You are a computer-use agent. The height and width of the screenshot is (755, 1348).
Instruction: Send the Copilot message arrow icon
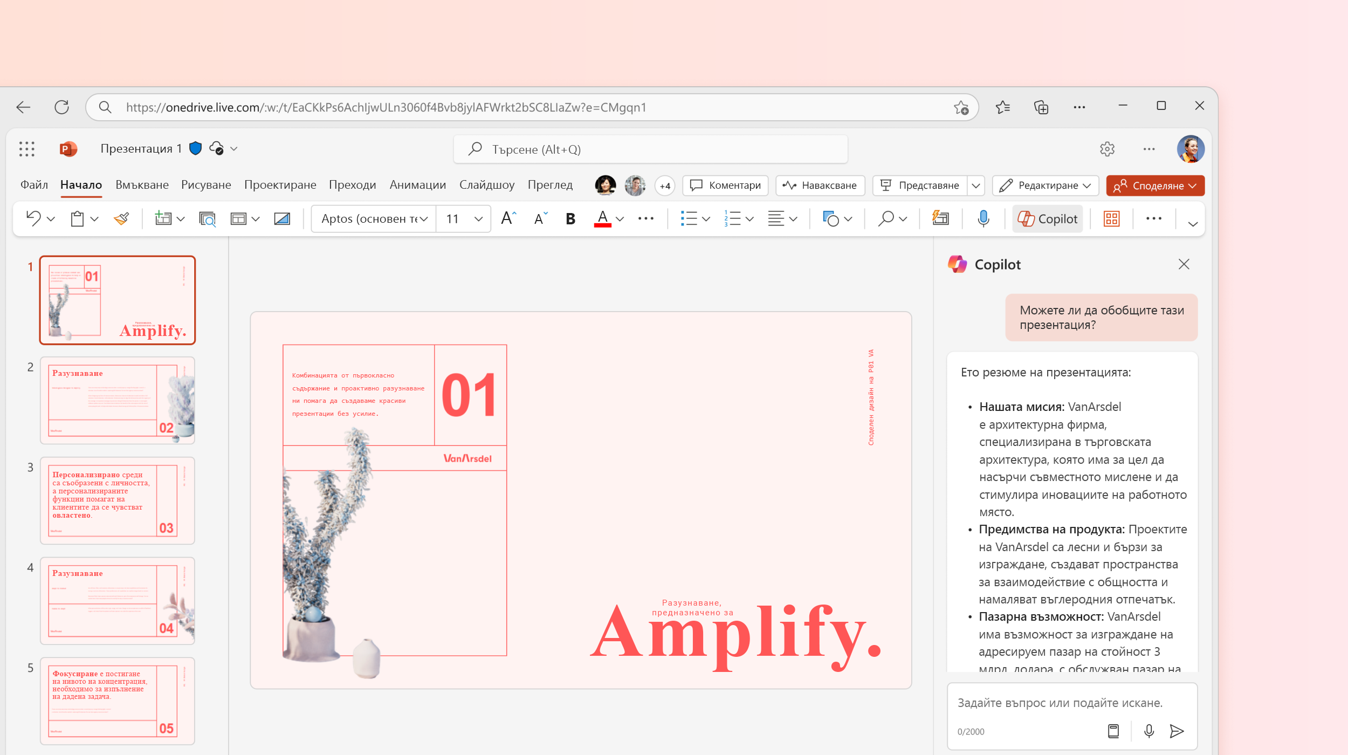click(x=1177, y=731)
